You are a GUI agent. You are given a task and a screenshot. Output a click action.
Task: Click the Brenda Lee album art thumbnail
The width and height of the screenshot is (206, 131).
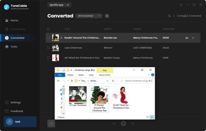pyautogui.click(x=55, y=38)
